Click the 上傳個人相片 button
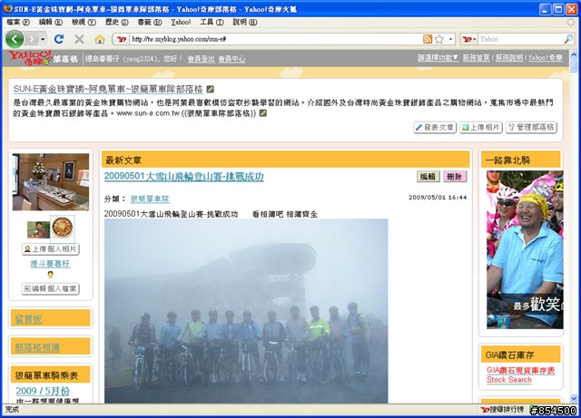The image size is (581, 418). click(x=51, y=248)
